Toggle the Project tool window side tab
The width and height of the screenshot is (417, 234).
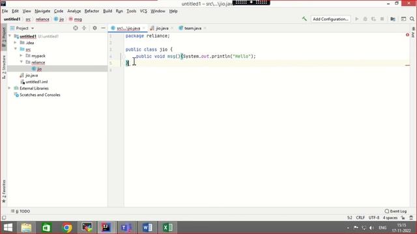(4, 38)
